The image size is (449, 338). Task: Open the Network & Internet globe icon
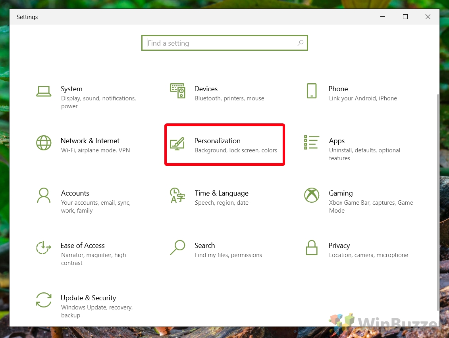point(44,143)
